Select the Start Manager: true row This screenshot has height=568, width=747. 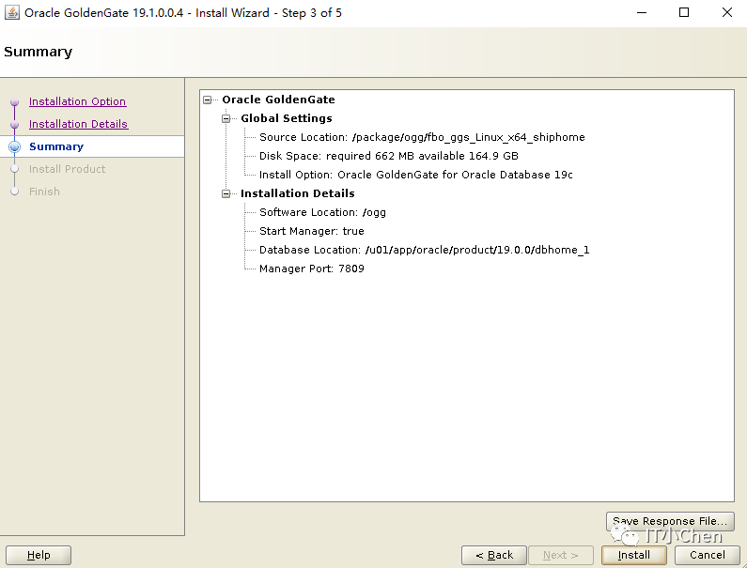tap(312, 231)
